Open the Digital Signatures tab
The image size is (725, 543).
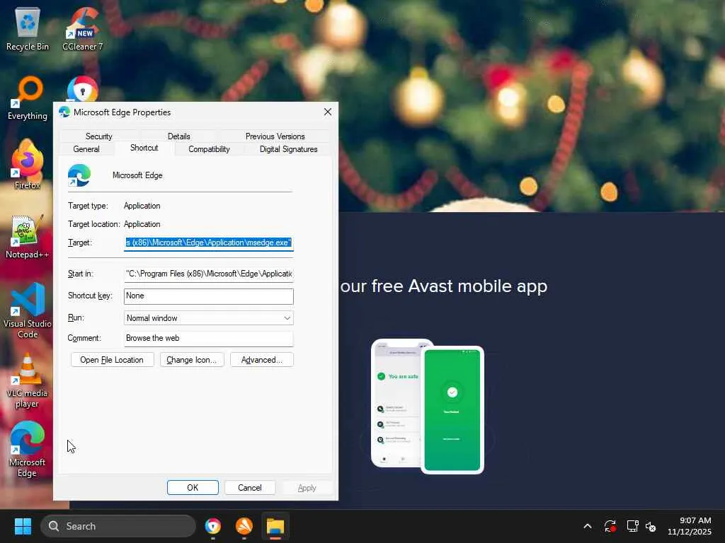point(289,149)
